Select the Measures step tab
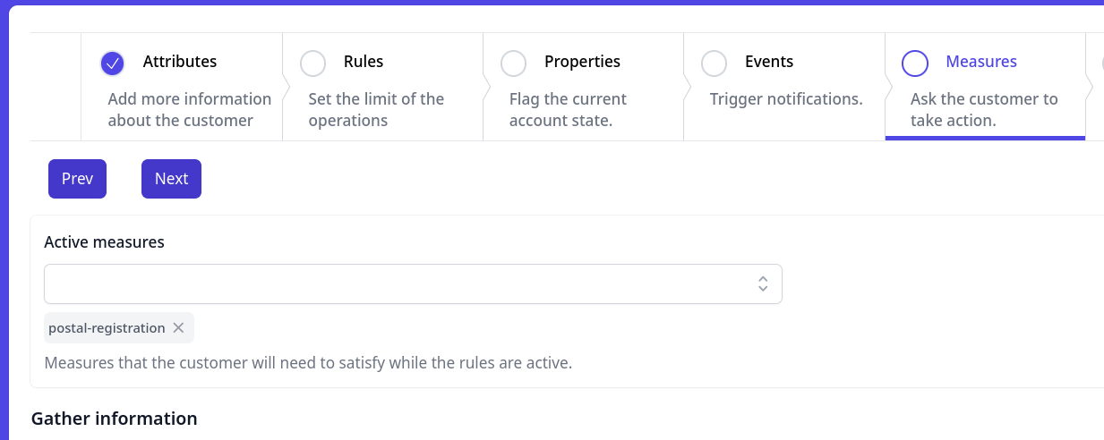 coord(985,87)
